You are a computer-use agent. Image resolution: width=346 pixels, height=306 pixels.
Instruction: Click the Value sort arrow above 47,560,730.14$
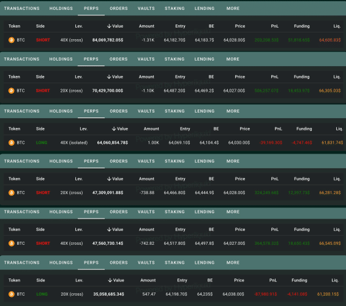pyautogui.click(x=109, y=229)
